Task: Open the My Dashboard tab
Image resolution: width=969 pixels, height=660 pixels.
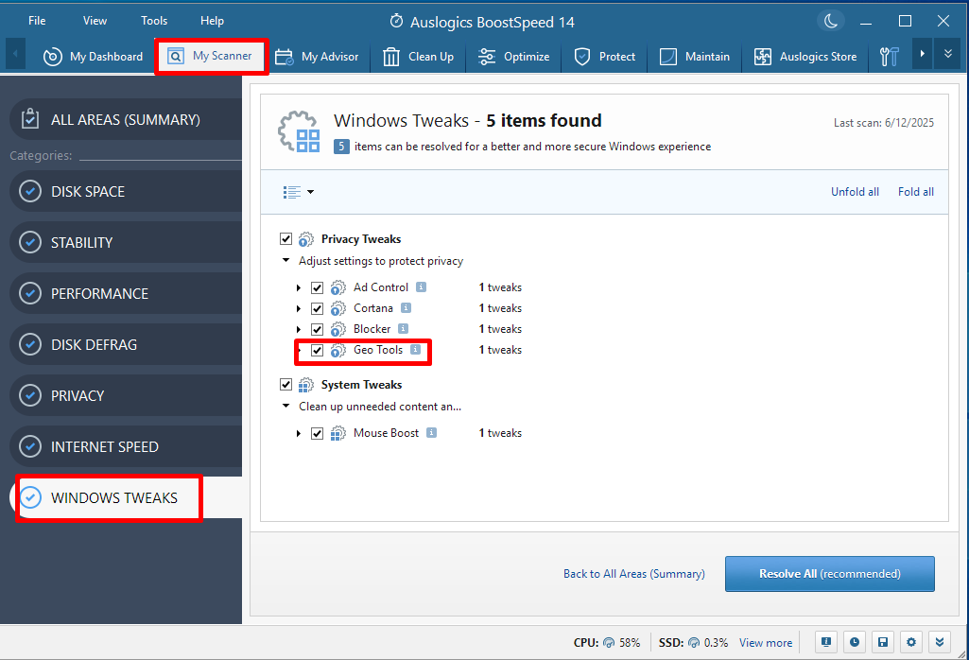Action: tap(93, 56)
